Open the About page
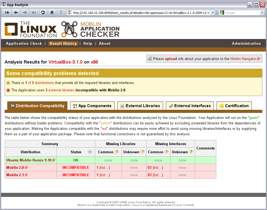The width and height of the screenshot is (267, 210). tap(104, 43)
